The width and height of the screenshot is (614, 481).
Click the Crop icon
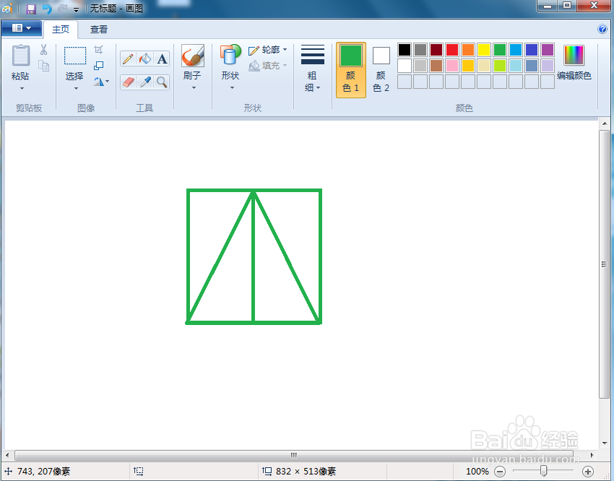tap(99, 50)
